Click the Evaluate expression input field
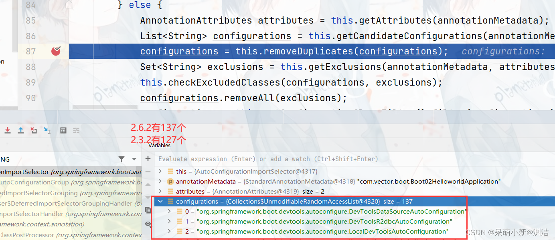This screenshot has height=240, width=555. tap(354, 159)
